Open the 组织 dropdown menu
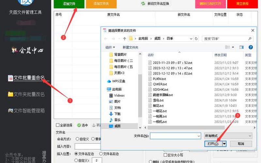This screenshot has width=261, height=163. coord(110,47)
